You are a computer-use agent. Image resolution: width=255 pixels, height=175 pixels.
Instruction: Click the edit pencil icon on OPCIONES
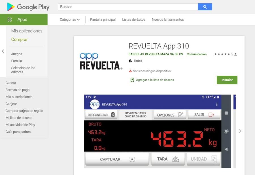pyautogui.click(x=180, y=115)
